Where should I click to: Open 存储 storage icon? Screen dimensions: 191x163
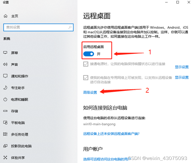pos(5,111)
